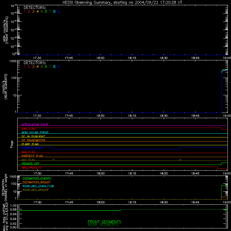231x231 pixels.
Task: Click the 17:45 tick label under the rear segments plot
Action: [x=69, y=116]
